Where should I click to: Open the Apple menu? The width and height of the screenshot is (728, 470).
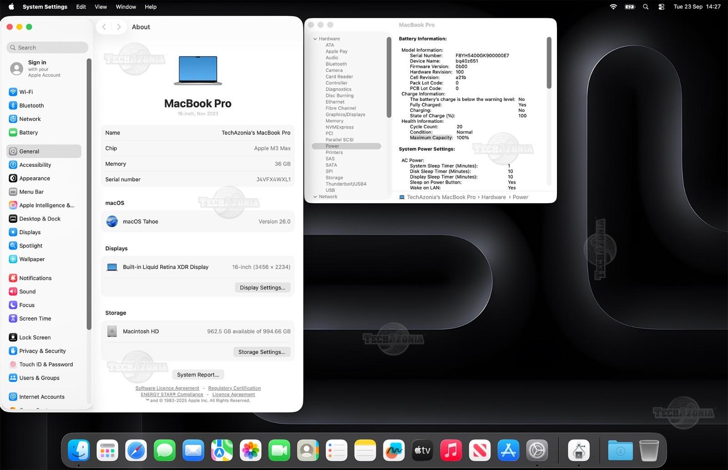point(11,7)
